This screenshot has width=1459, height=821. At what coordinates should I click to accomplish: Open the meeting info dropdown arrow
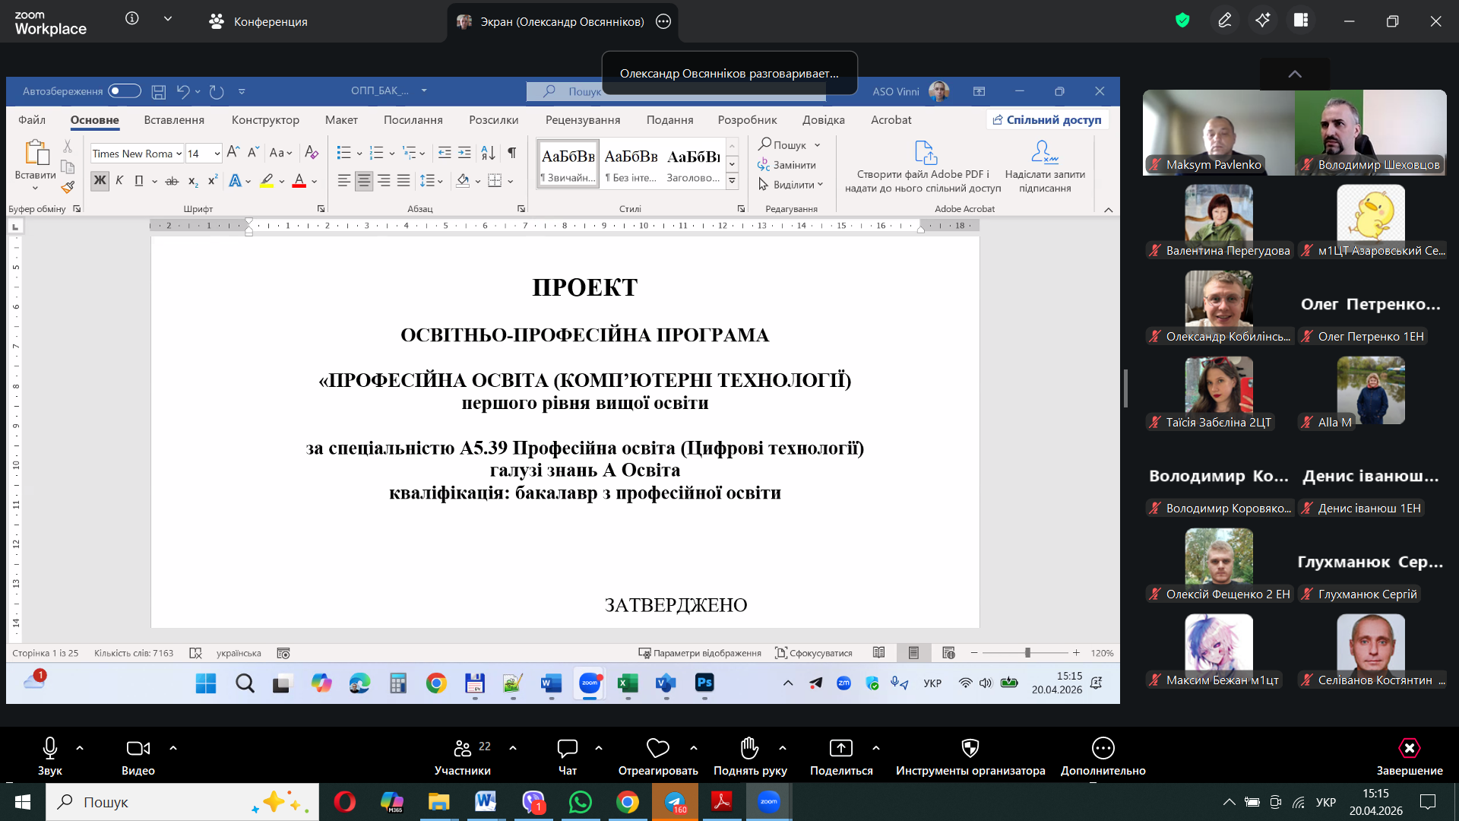click(168, 19)
